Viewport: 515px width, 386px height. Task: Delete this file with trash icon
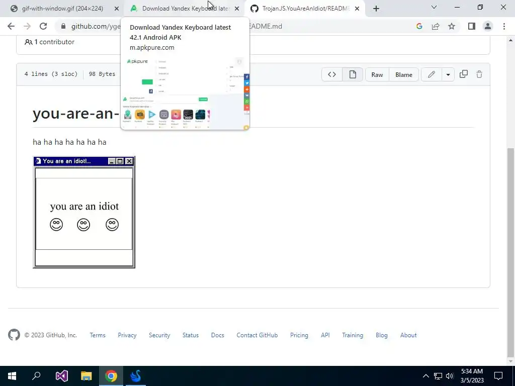click(x=479, y=74)
